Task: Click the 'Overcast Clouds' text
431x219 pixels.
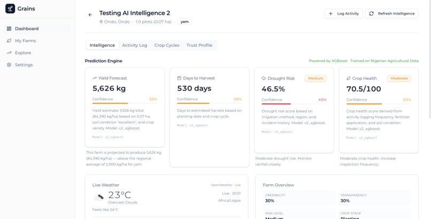Action: click(122, 202)
